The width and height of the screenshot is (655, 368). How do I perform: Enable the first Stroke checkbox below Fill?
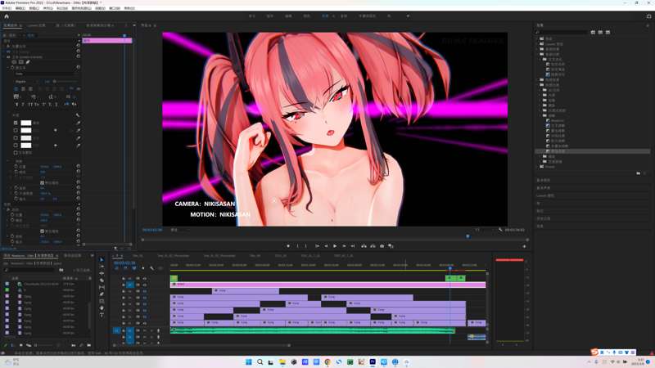tap(16, 131)
